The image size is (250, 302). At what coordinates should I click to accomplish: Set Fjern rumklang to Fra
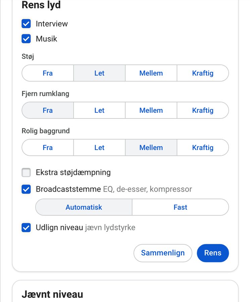[48, 110]
